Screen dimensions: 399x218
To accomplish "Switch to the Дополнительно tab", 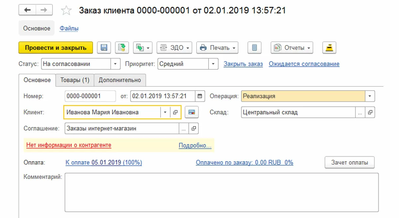I will tap(120, 80).
